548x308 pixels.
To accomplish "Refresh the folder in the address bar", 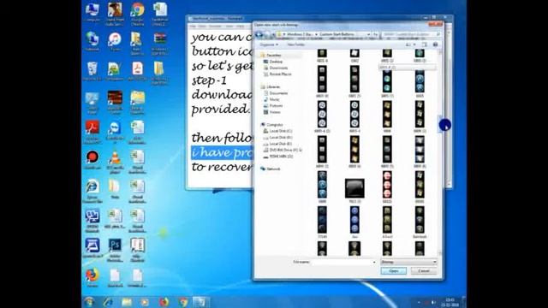I will pos(375,34).
